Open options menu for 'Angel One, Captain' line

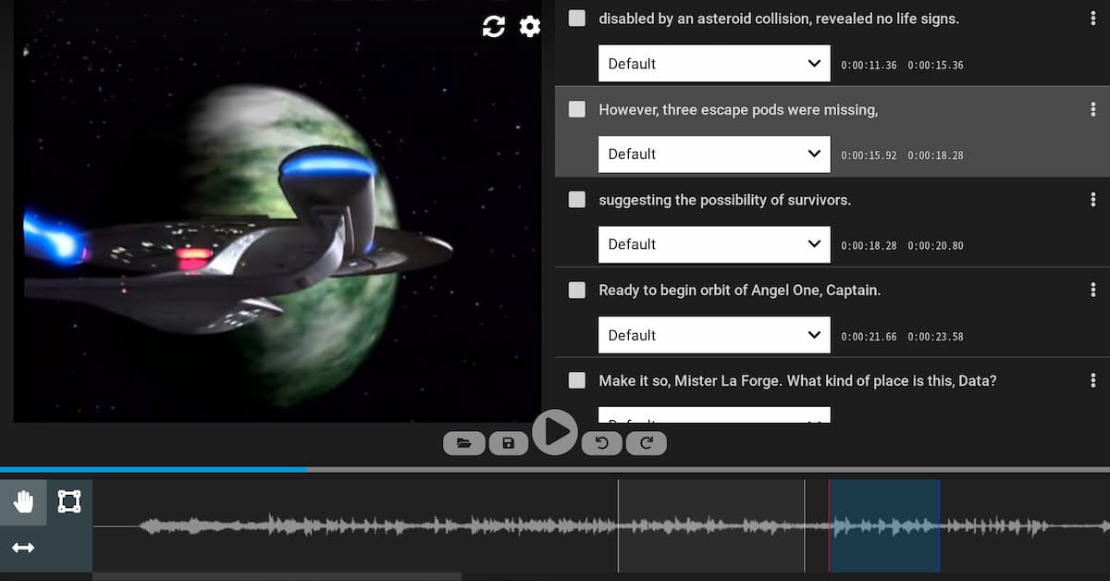pos(1093,290)
